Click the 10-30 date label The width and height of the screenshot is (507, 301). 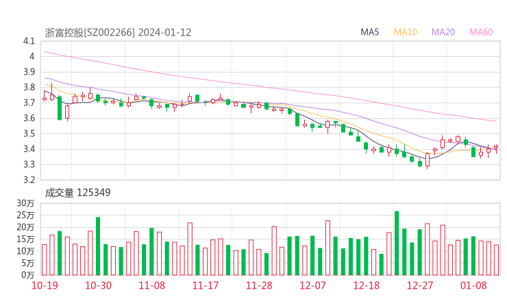click(98, 285)
